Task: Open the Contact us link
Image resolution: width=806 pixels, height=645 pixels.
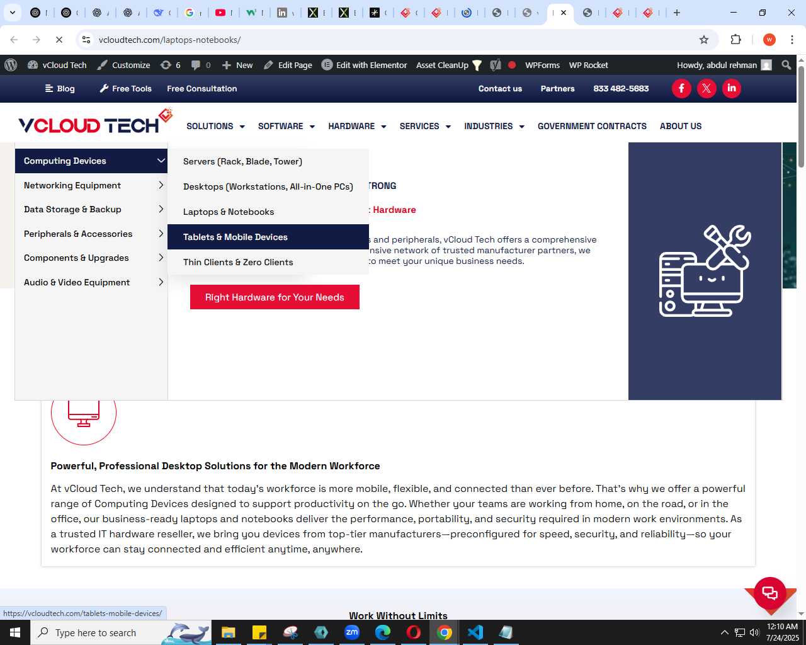Action: pyautogui.click(x=500, y=88)
